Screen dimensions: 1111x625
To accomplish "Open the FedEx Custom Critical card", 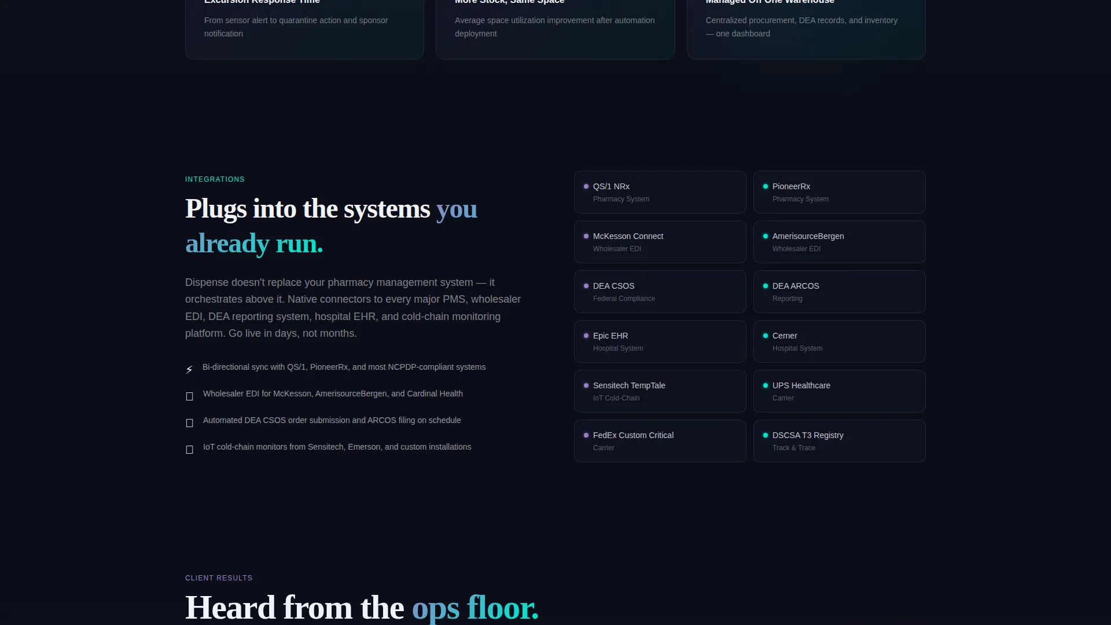I will (660, 441).
